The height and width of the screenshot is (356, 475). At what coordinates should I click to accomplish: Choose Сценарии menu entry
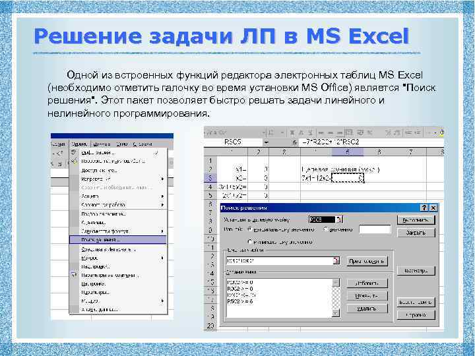click(118, 223)
